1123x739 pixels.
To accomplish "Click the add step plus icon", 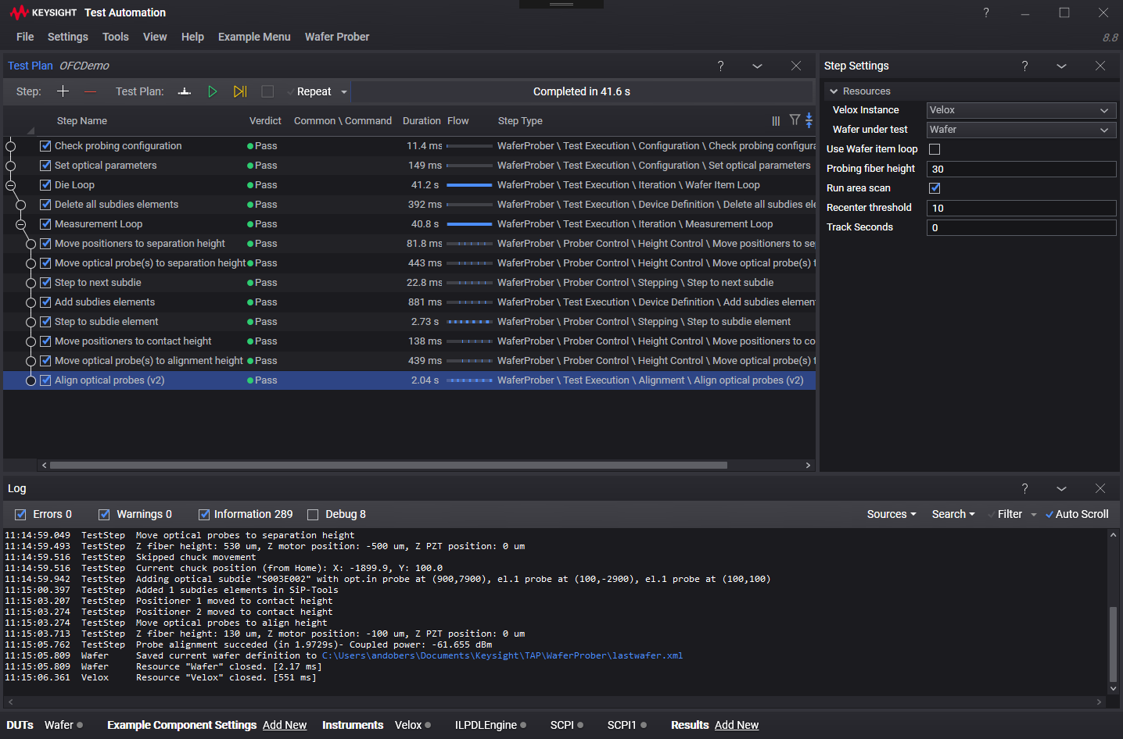I will (x=63, y=91).
